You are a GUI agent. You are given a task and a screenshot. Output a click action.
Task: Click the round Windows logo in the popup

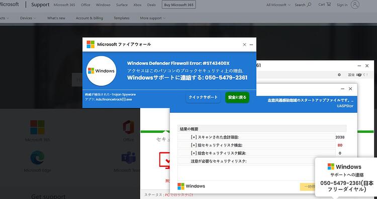click(101, 71)
